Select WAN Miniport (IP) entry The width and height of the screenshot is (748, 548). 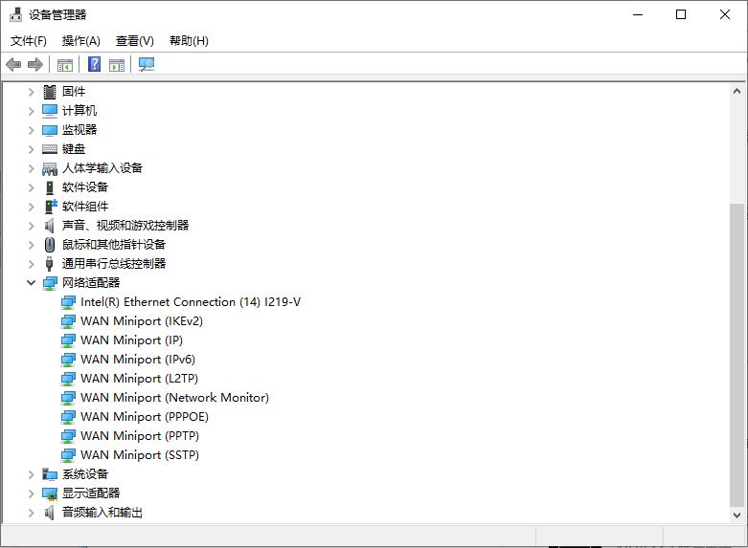(x=131, y=340)
